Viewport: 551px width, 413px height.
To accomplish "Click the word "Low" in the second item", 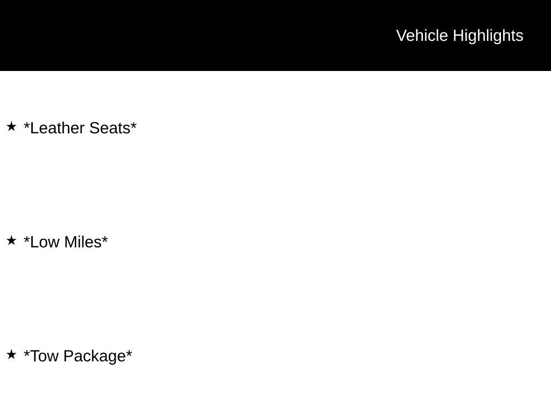I will tap(45, 242).
